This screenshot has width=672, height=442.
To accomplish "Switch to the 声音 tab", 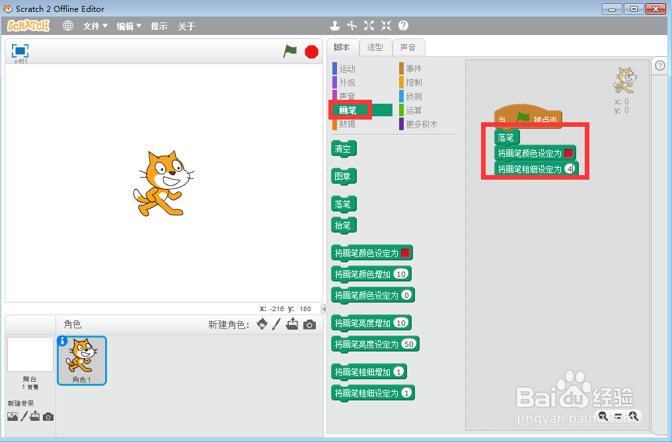I will 409,47.
